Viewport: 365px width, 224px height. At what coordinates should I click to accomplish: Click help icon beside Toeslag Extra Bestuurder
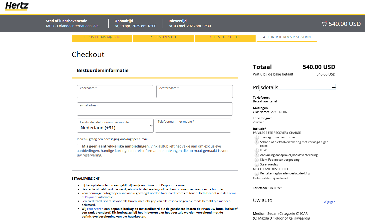click(257, 138)
